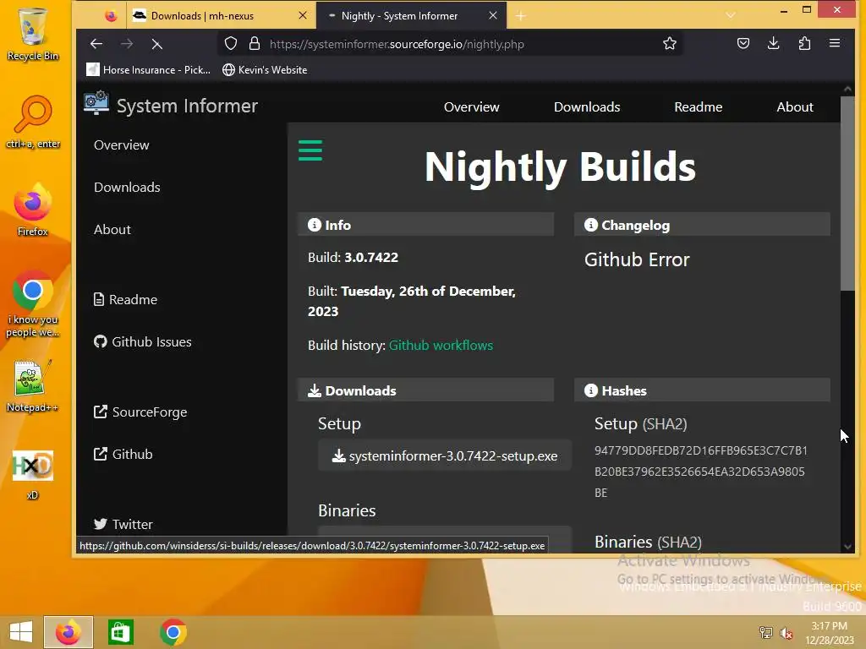
Task: Download systeminformer-3.0.7422-setup.exe
Action: 445,455
